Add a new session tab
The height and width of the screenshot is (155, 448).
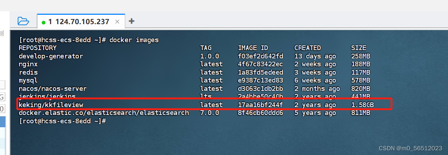132,21
